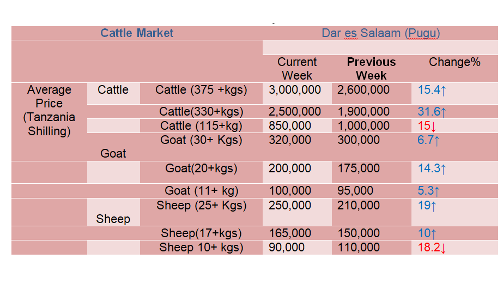This screenshot has height=283, width=503.
Task: Click the Sheep category cell
Action: [113, 219]
